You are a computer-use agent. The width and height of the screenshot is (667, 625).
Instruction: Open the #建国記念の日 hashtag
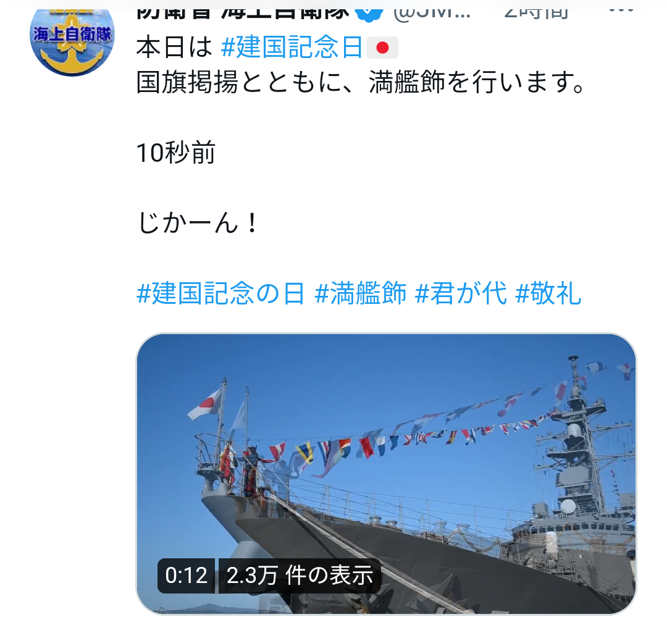(220, 293)
